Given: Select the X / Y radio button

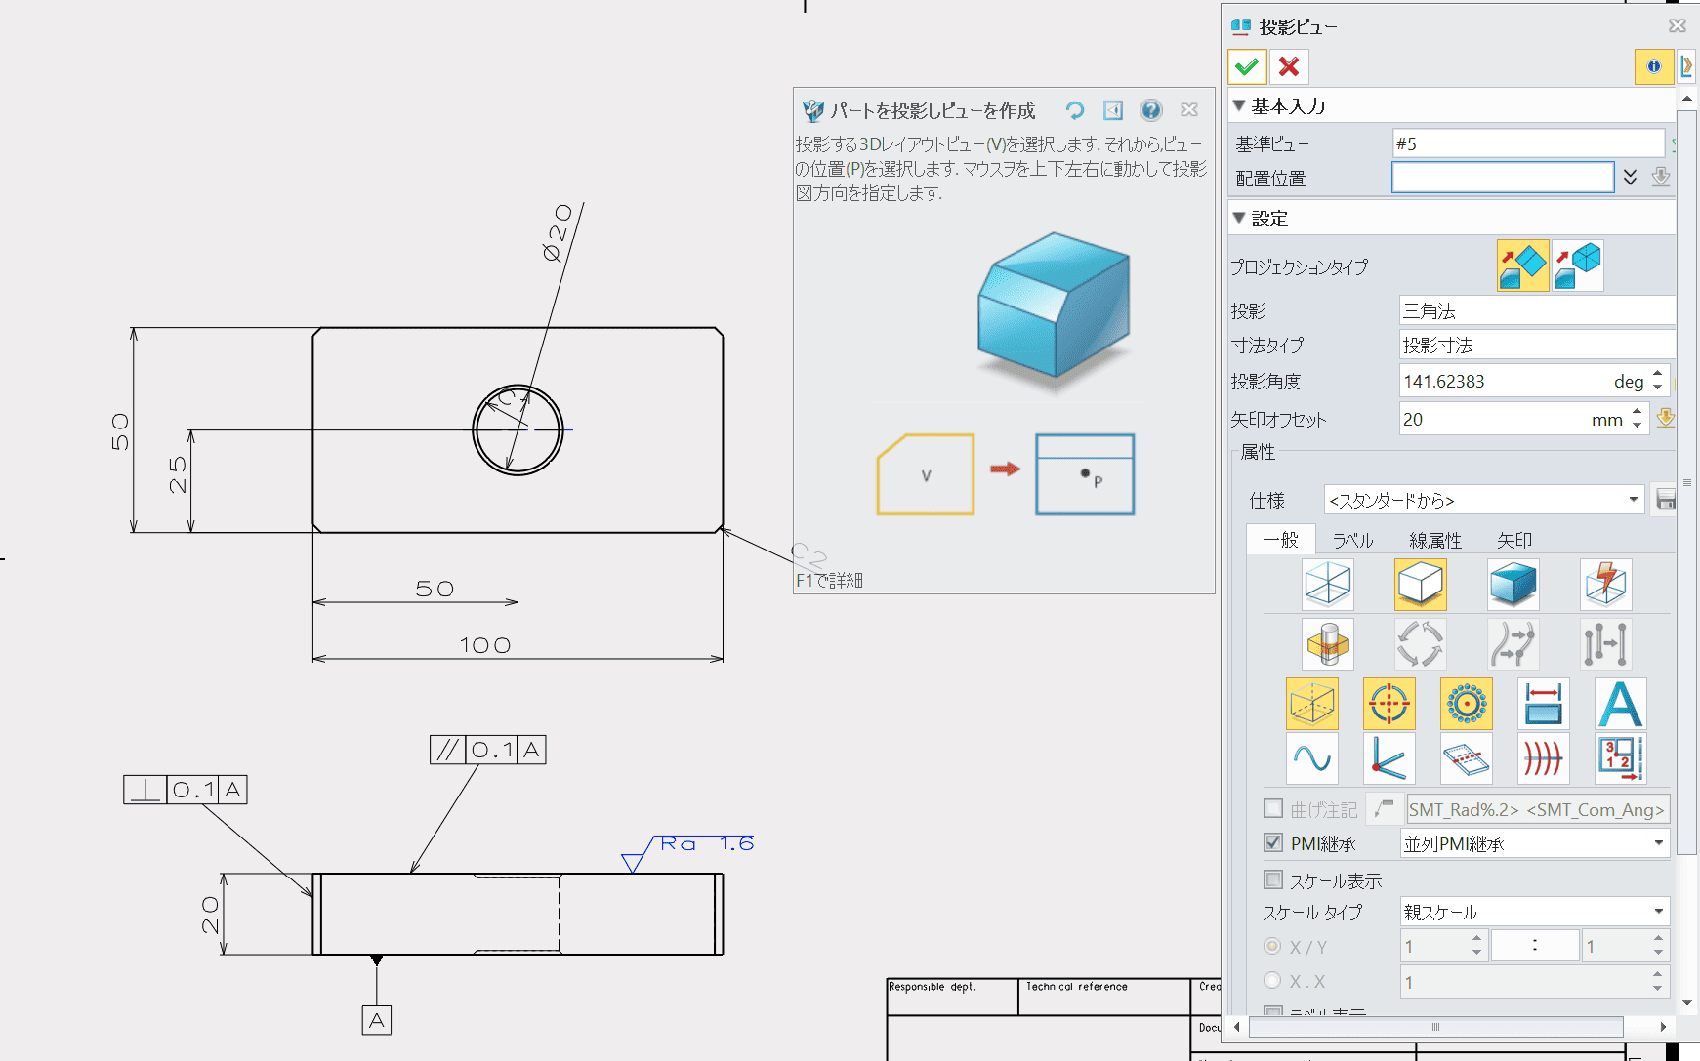Looking at the screenshot, I should point(1272,946).
